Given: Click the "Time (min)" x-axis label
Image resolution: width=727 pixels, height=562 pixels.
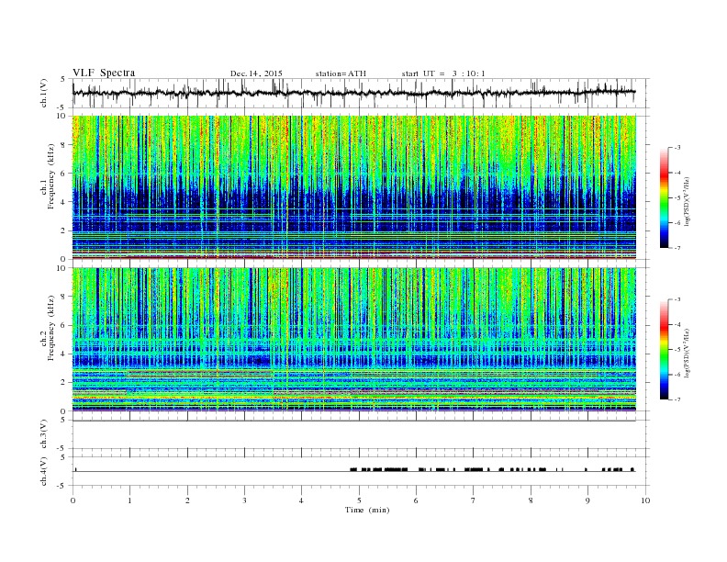Looking at the screenshot, I should point(367,510).
